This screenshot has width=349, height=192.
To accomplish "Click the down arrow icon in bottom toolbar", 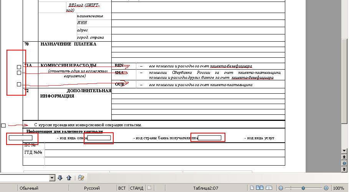I will 60,178.
